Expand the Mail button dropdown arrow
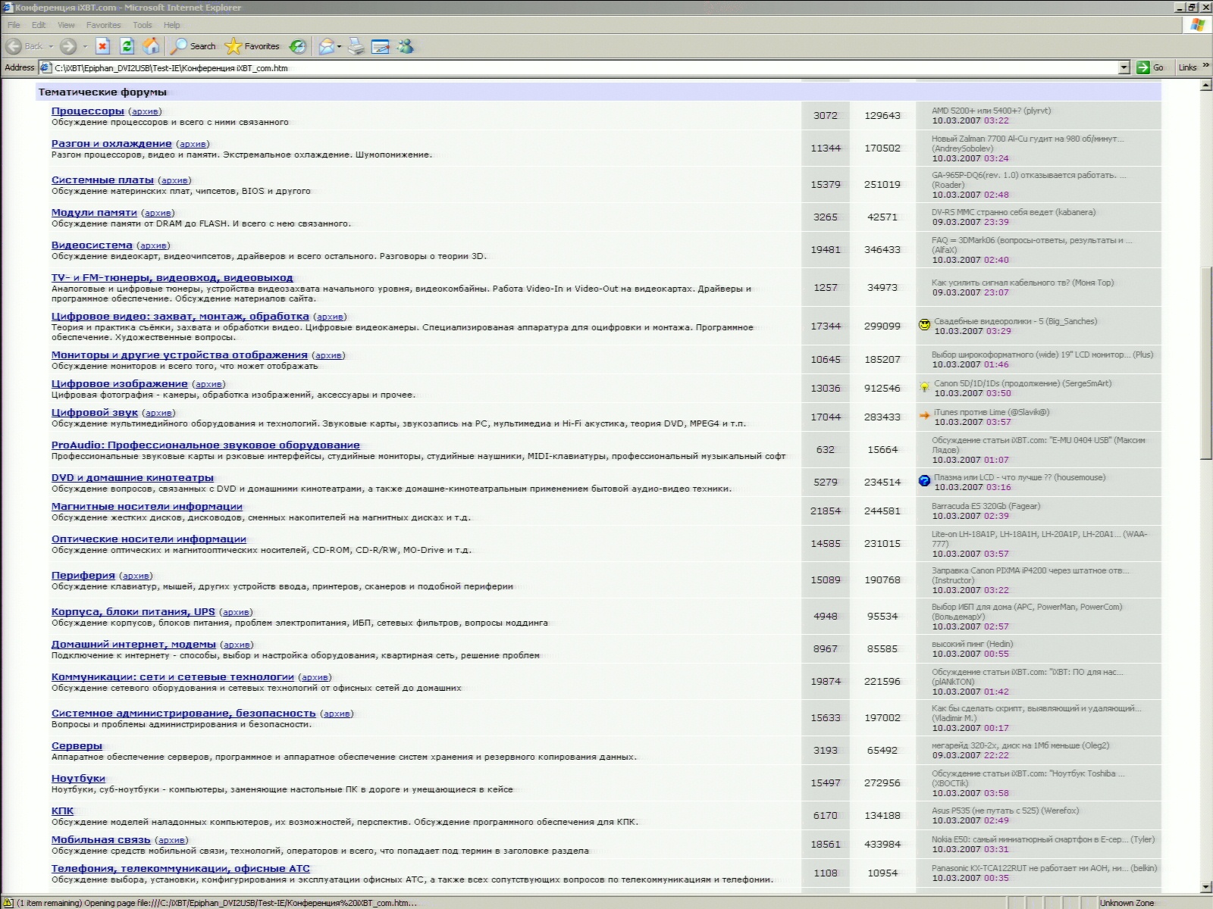1213x909 pixels. [x=339, y=46]
